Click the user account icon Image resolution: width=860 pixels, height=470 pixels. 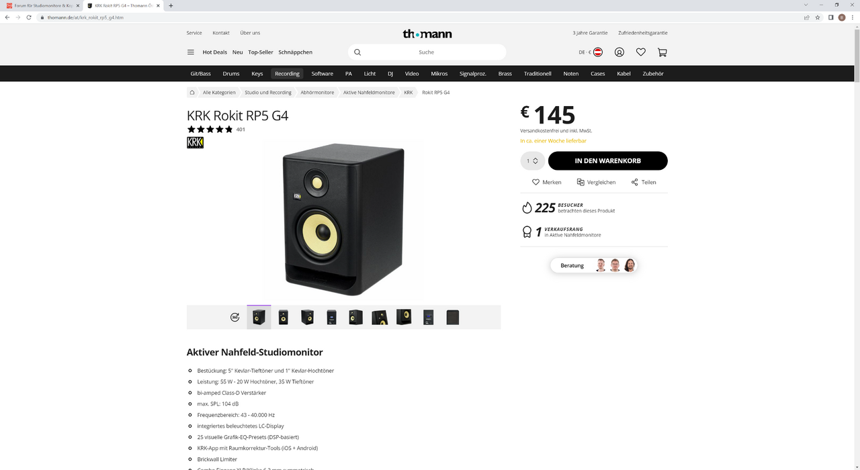[x=619, y=52]
